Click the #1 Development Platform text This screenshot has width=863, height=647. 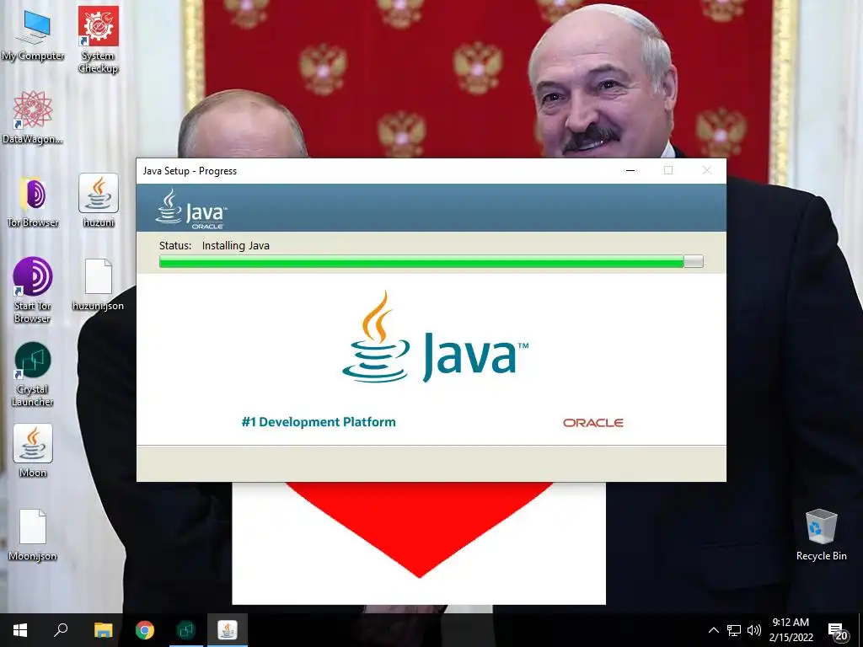(319, 422)
